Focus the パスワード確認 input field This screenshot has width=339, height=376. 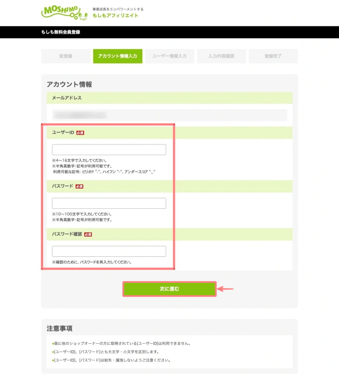(x=109, y=251)
